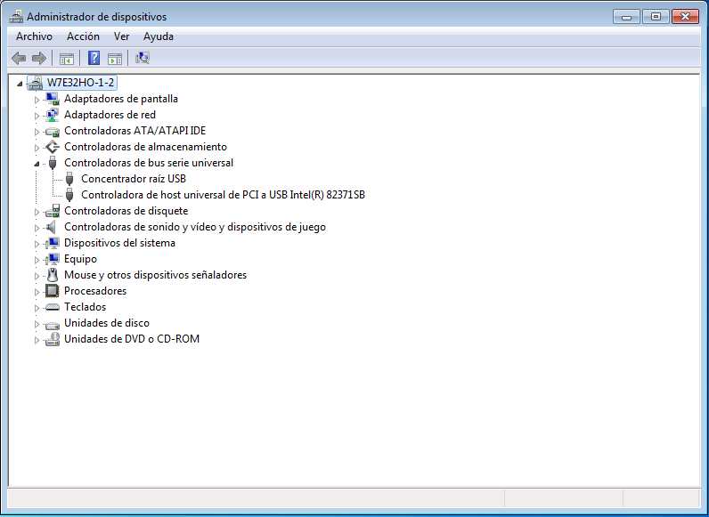709x517 pixels.
Task: Collapse the W7E32HO-1-2 root node
Action: [x=20, y=83]
